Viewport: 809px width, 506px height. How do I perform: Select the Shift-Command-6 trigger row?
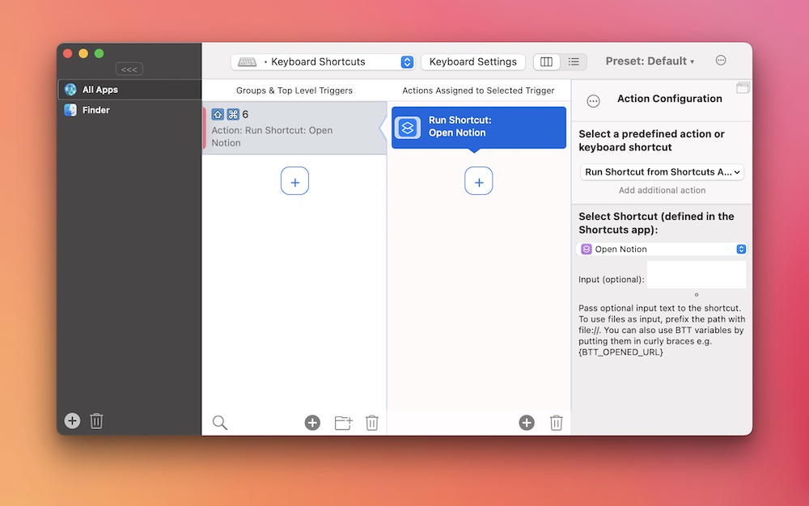point(295,129)
